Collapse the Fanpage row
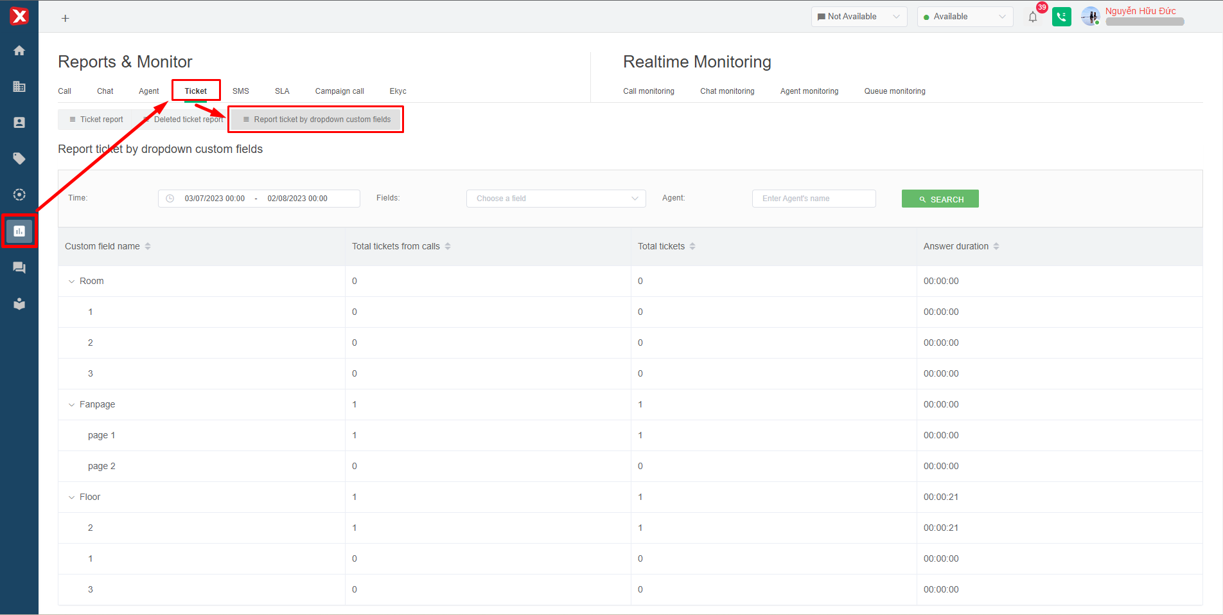The width and height of the screenshot is (1223, 615). pos(71,405)
